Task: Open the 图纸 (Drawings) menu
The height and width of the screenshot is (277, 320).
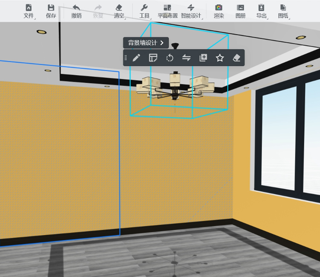Action: coord(283,12)
